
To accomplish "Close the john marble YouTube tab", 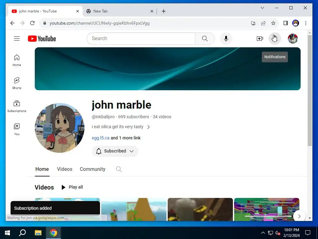I will (77, 11).
